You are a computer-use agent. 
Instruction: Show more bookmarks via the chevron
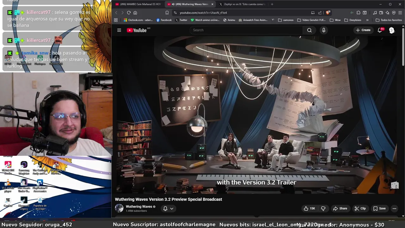[x=367, y=20]
